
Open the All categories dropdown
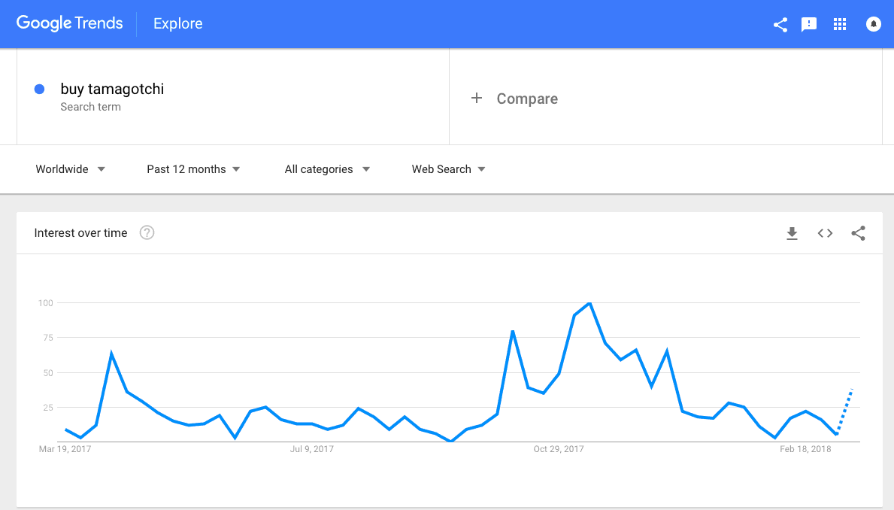(x=327, y=169)
